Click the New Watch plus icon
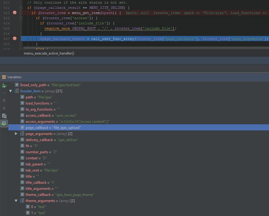 coord(4,86)
